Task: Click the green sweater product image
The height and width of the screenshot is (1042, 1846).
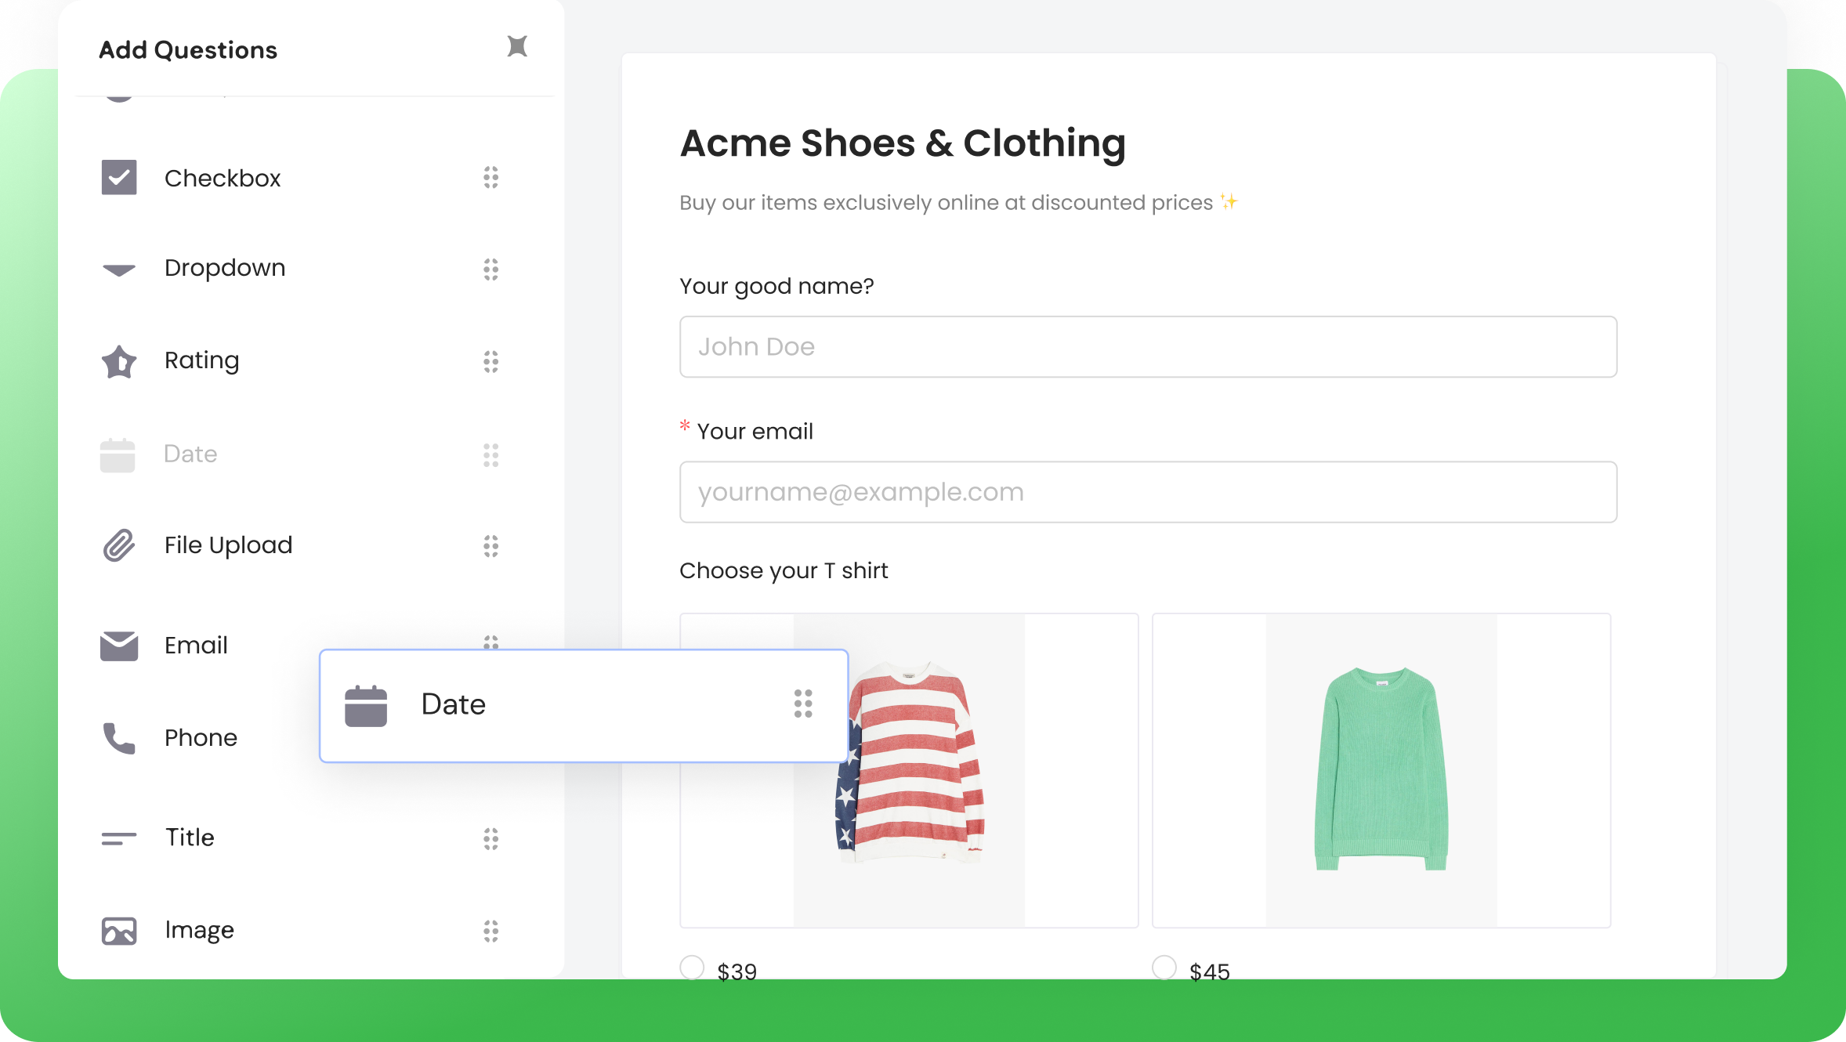Action: 1381,770
